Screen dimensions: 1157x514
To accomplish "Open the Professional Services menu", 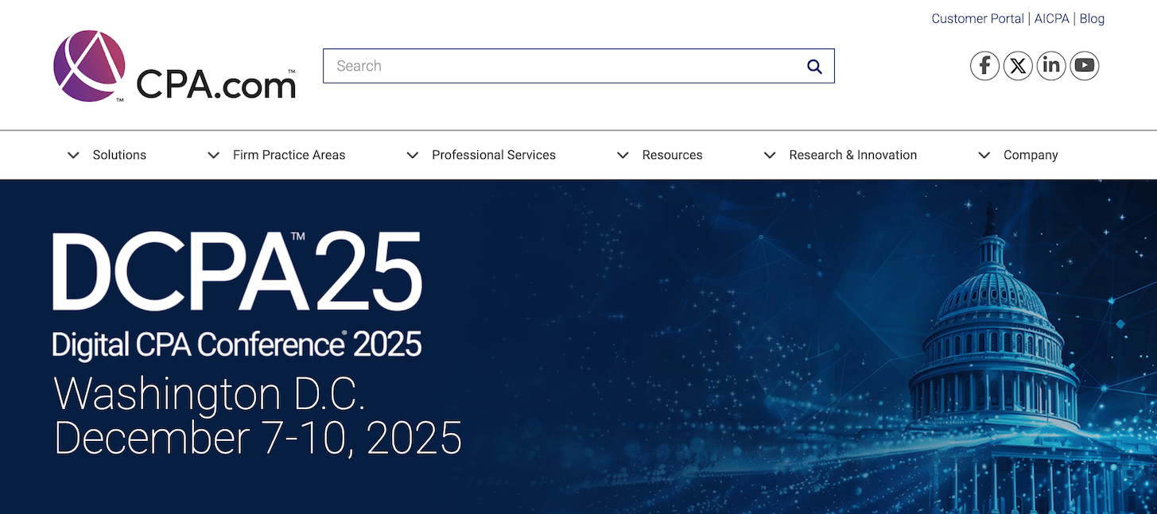I will tap(494, 155).
